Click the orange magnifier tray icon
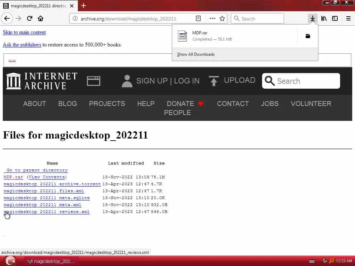 (x=331, y=261)
